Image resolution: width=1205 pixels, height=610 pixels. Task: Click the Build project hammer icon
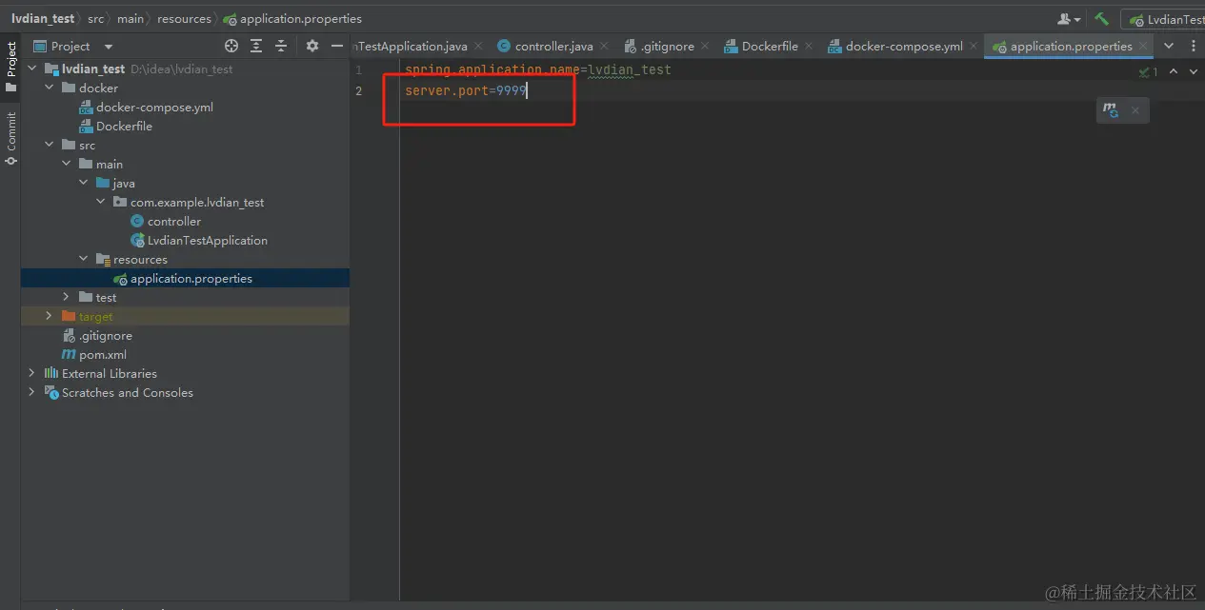pyautogui.click(x=1101, y=18)
